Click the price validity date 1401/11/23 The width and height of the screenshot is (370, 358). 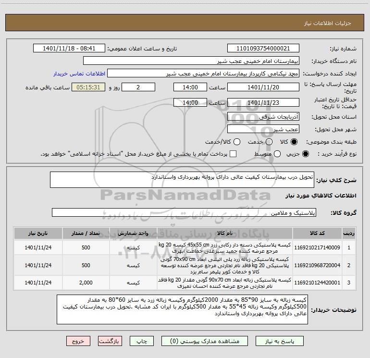(263, 102)
